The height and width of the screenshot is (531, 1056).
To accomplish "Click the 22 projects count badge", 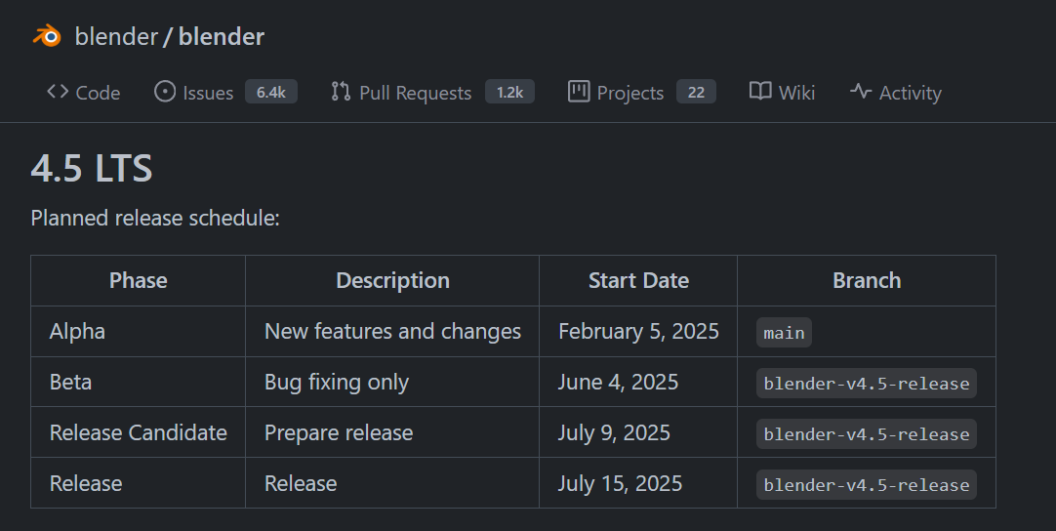I will 697,93.
